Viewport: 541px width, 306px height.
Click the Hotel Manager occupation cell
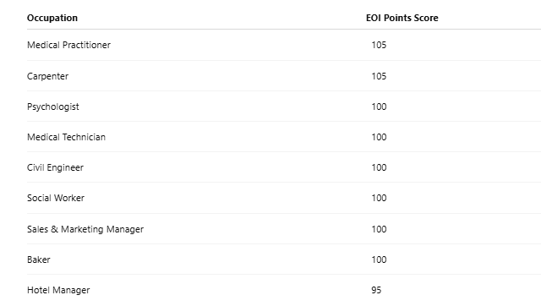pos(58,290)
